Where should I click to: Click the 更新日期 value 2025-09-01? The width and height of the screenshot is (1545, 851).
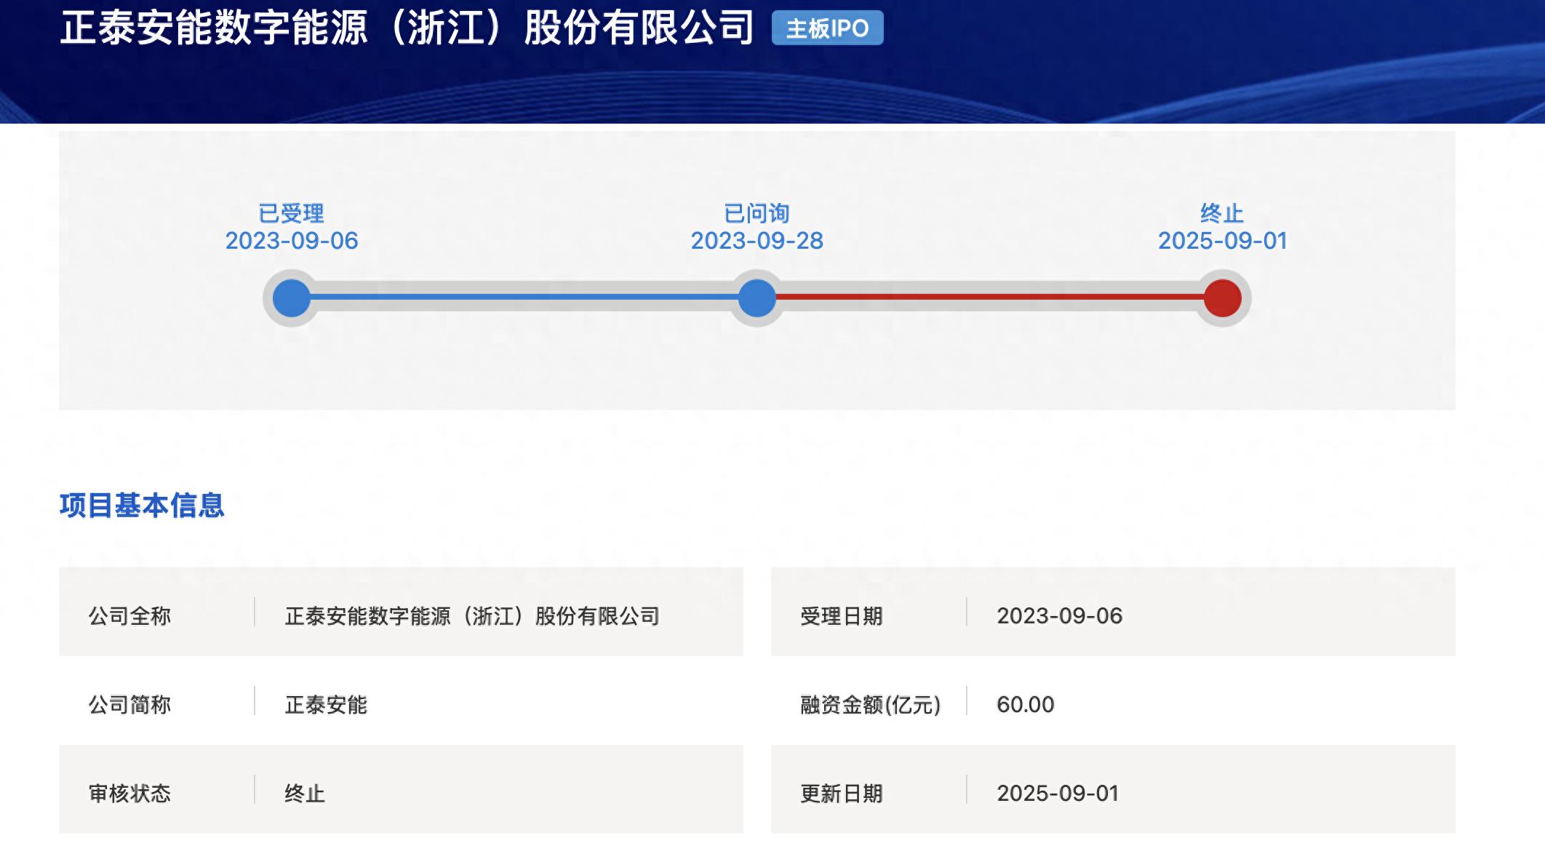1058,794
